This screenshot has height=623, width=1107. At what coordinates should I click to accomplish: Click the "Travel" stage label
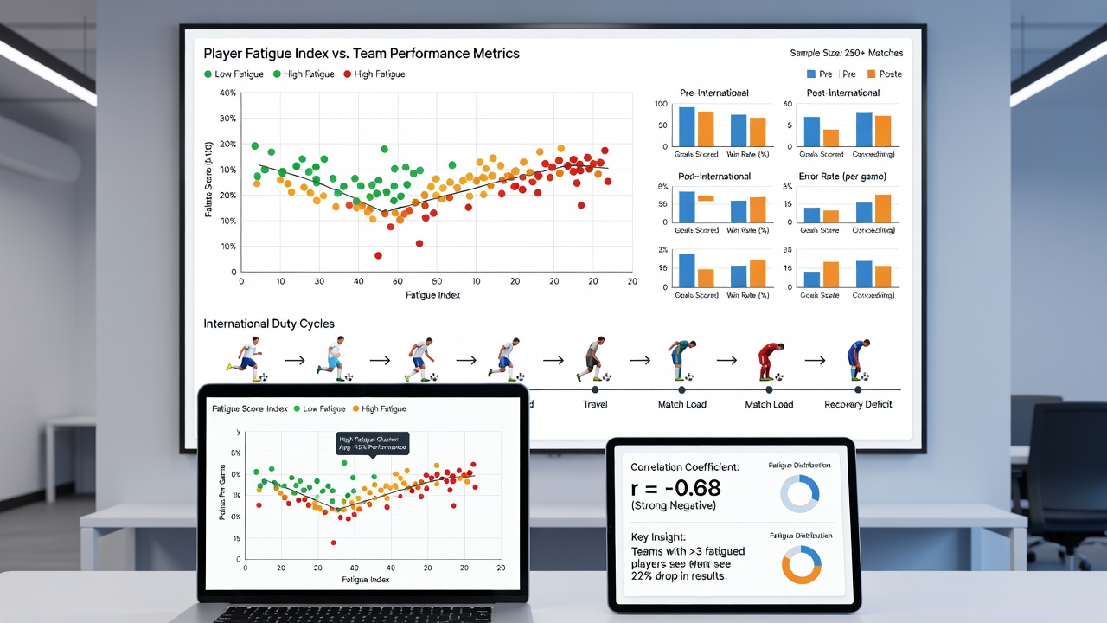pyautogui.click(x=595, y=404)
